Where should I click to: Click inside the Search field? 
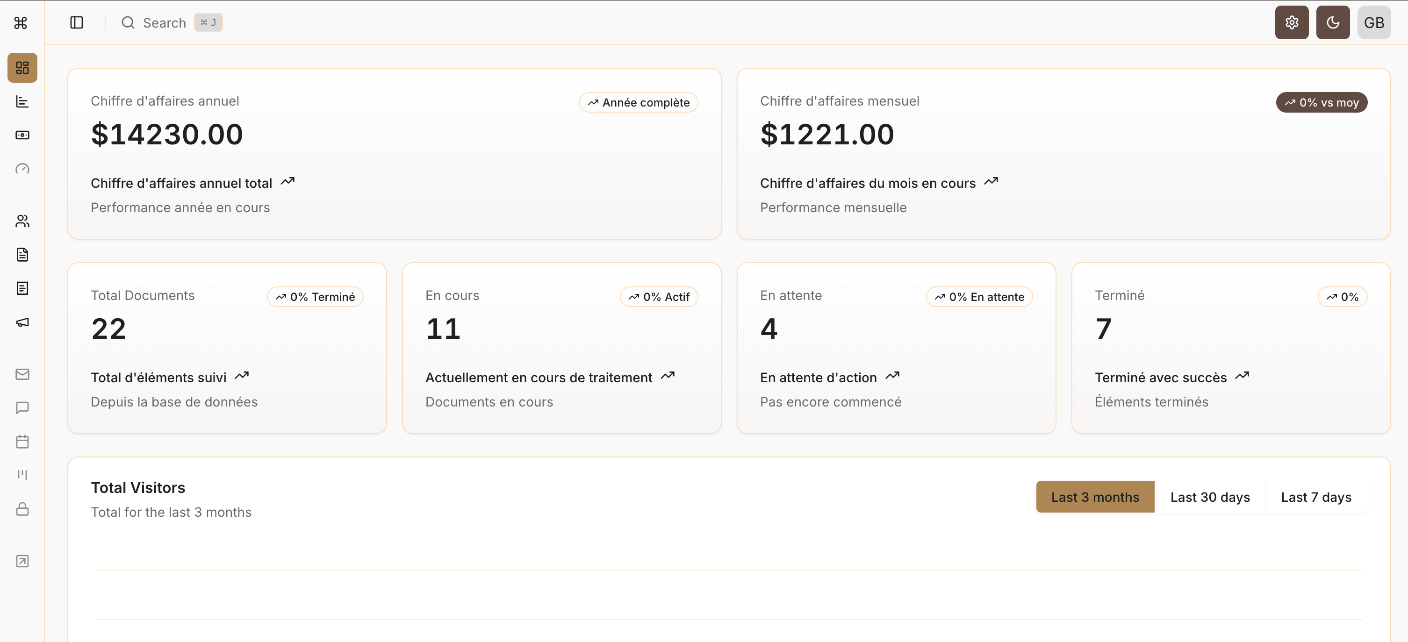164,22
